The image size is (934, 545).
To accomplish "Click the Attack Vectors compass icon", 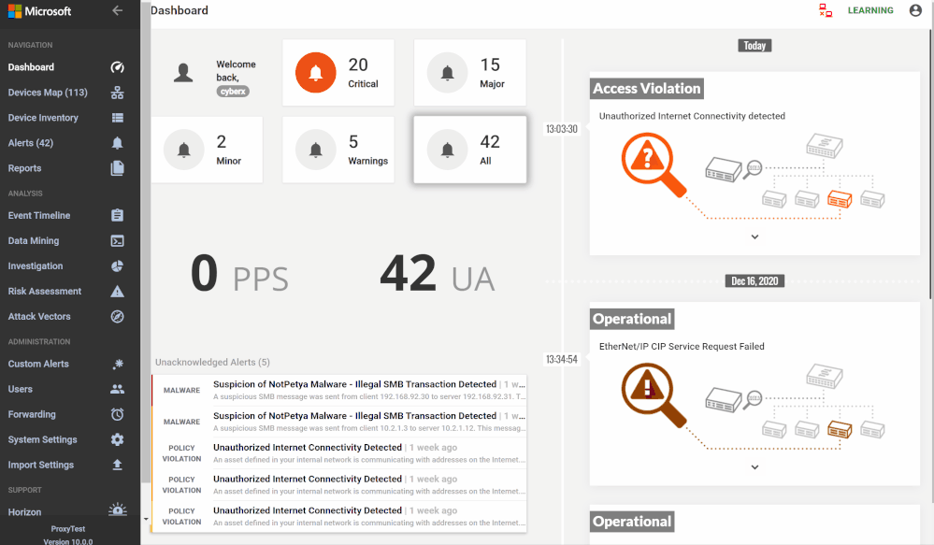I will (118, 316).
